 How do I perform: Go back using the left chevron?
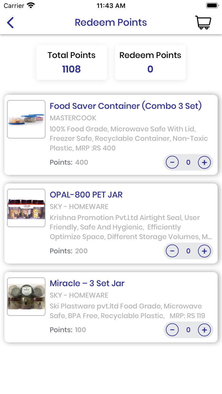[x=10, y=23]
